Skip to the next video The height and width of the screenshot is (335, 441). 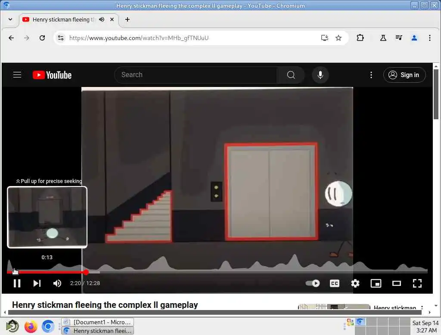point(37,283)
